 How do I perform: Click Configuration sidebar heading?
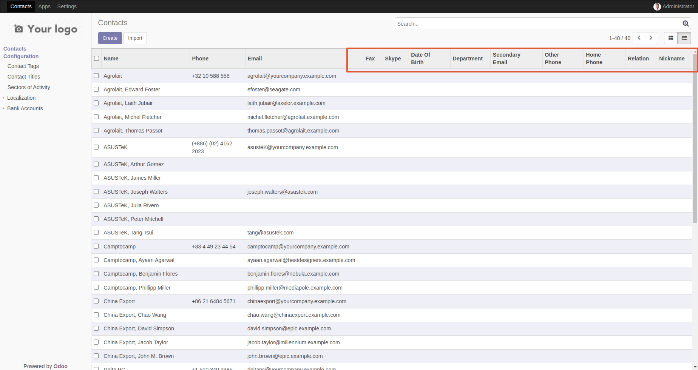pyautogui.click(x=21, y=56)
